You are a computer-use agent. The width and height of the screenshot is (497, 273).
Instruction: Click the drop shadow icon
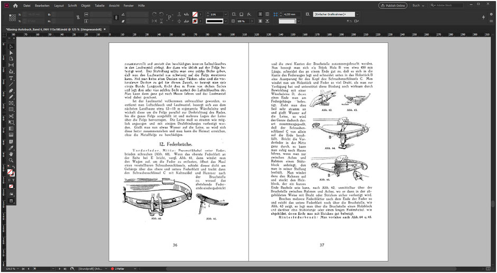[x=241, y=14]
